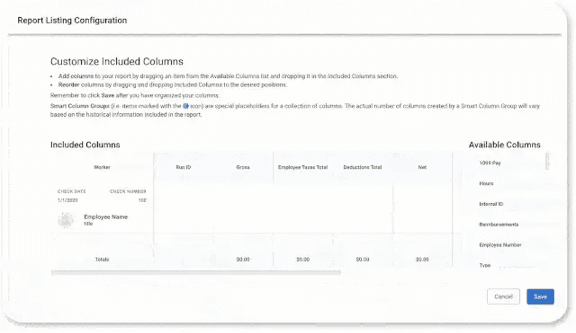The width and height of the screenshot is (576, 333).
Task: Select Internal ID from Available Columns
Action: point(491,204)
